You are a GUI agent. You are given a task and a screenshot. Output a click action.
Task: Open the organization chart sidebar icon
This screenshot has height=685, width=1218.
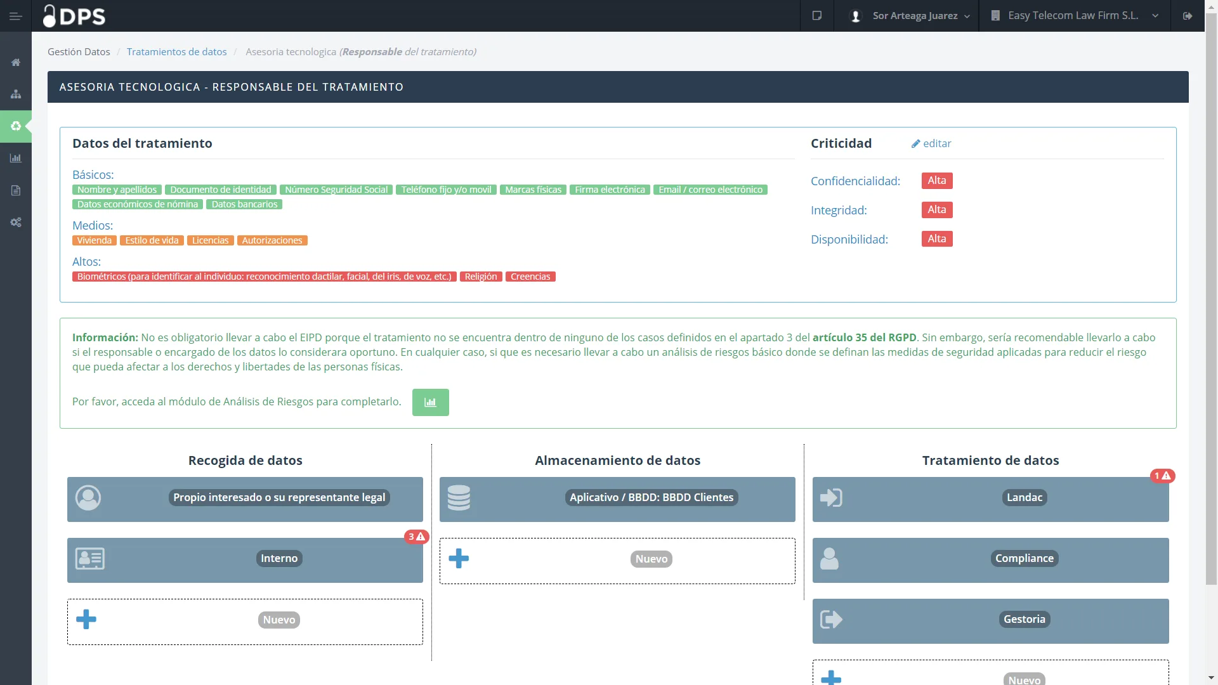point(16,94)
